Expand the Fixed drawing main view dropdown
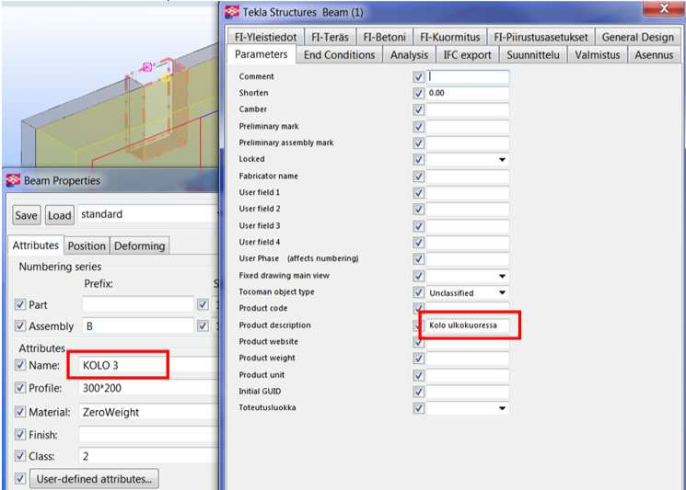The width and height of the screenshot is (686, 490). [502, 276]
